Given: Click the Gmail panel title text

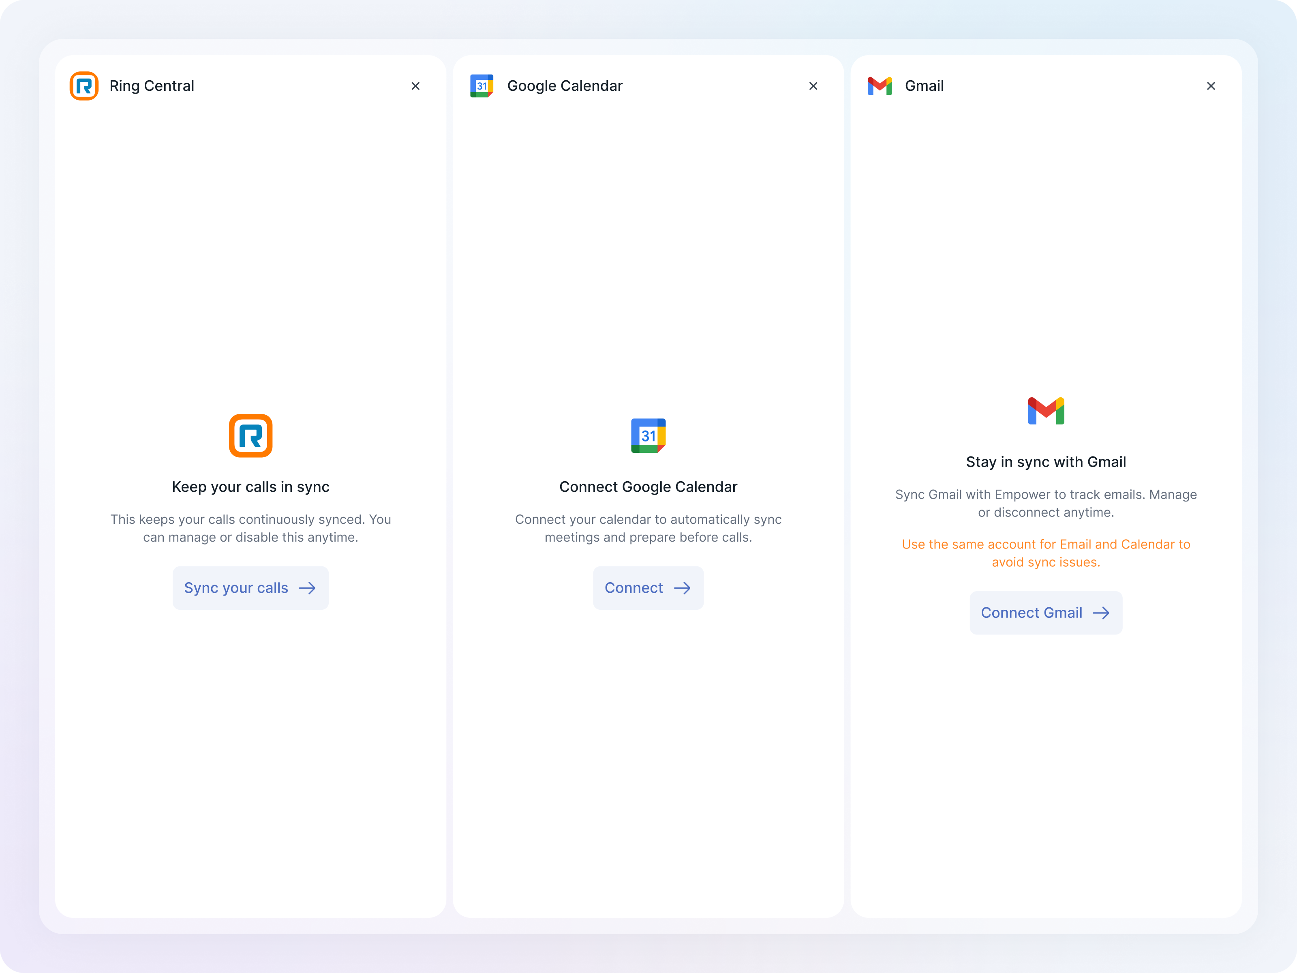Looking at the screenshot, I should pos(924,86).
